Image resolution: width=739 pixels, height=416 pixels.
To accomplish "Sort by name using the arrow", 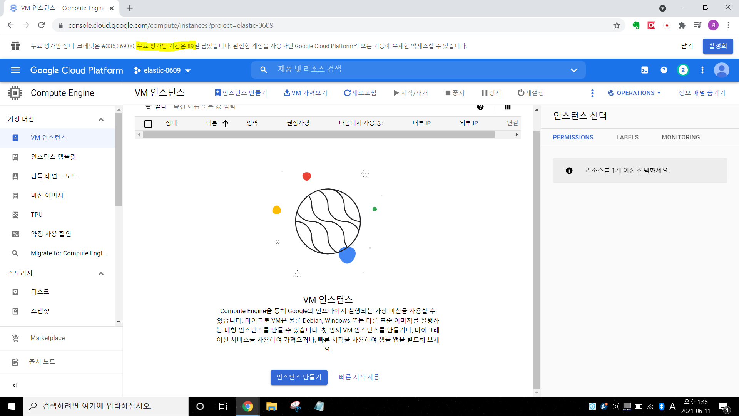I will tap(226, 123).
